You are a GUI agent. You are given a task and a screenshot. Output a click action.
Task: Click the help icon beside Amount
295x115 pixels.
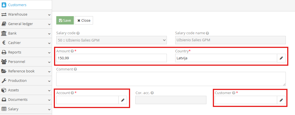tap(72, 51)
